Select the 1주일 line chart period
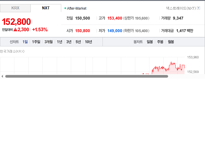This screenshot has width=205, height=143. (x=36, y=42)
